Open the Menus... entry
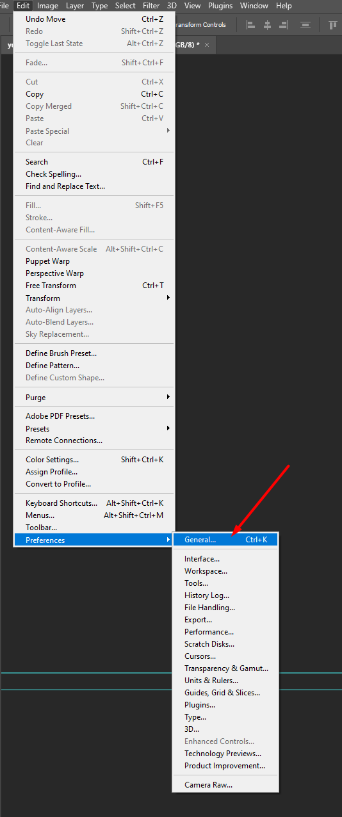 point(94,515)
